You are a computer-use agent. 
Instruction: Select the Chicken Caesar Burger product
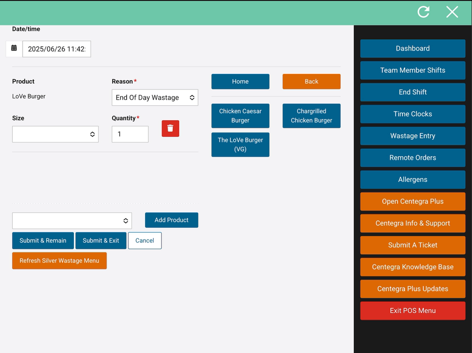[x=240, y=116]
